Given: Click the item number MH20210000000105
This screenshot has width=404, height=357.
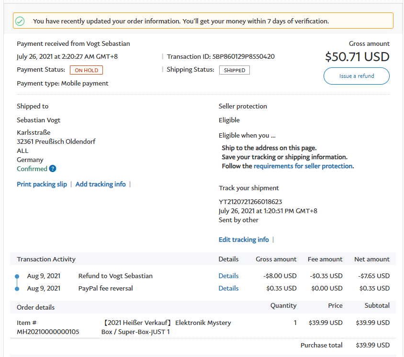Looking at the screenshot, I should 48,332.
